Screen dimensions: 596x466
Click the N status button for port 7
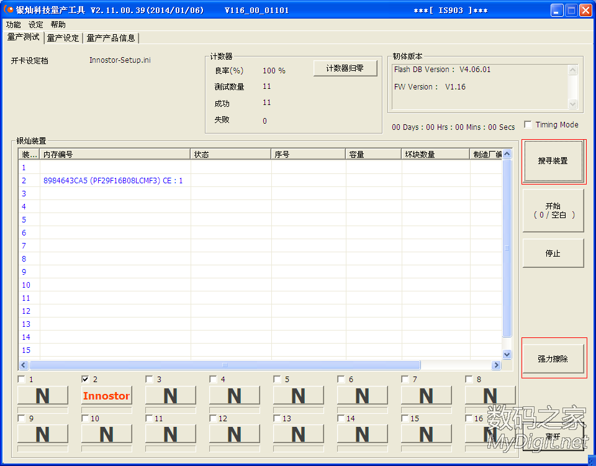pyautogui.click(x=426, y=396)
